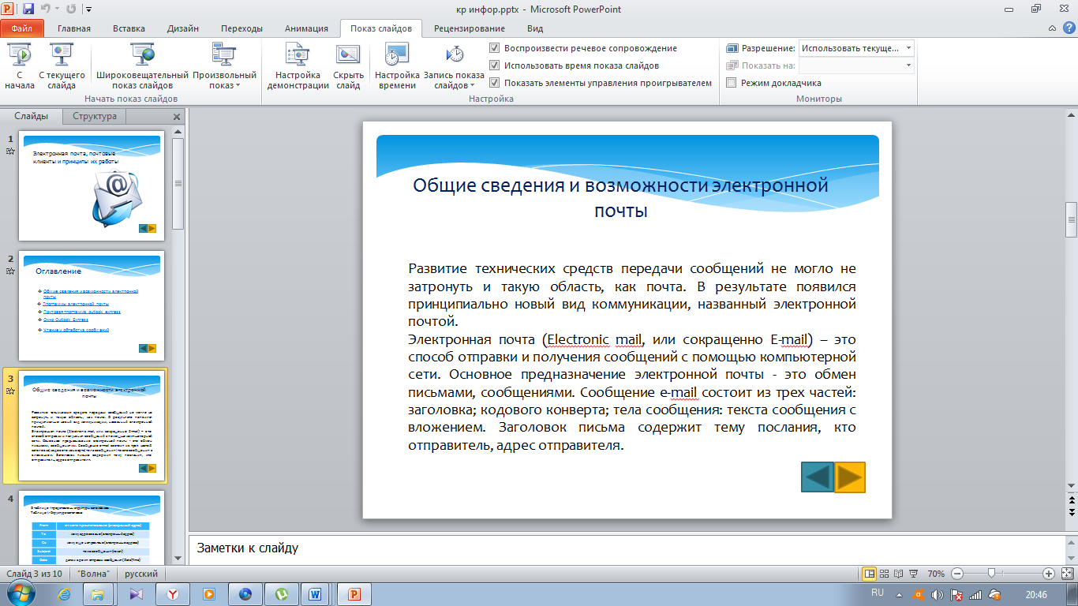This screenshot has width=1078, height=606.
Task: Click the teal back arrow on slide
Action: tap(818, 477)
